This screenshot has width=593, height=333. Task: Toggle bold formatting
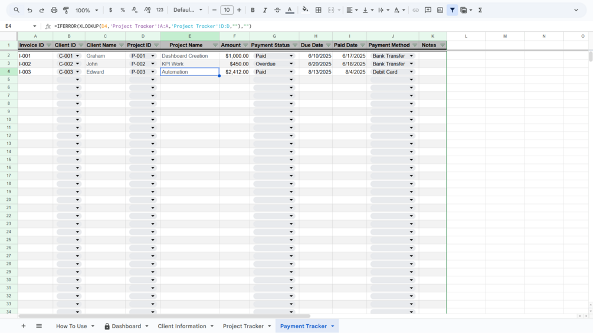tap(253, 10)
